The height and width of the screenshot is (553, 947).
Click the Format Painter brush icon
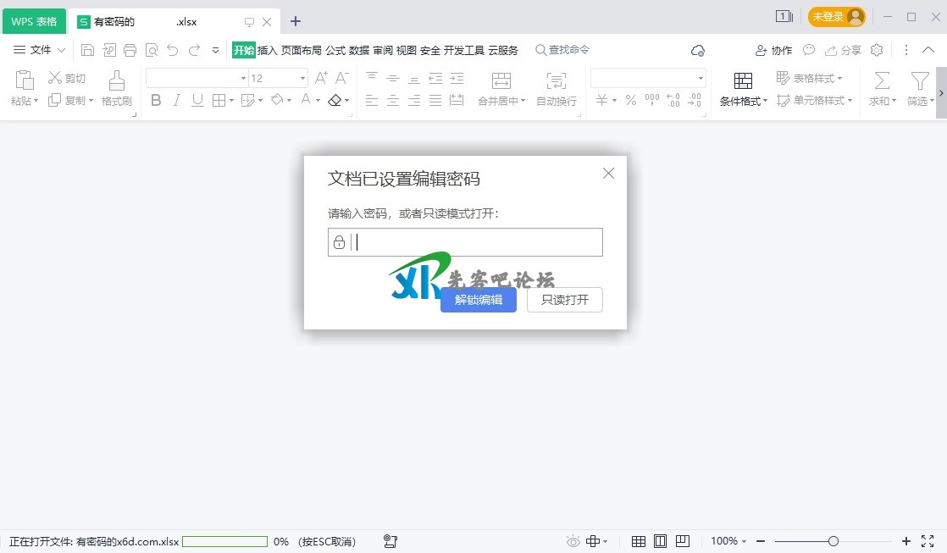click(117, 80)
